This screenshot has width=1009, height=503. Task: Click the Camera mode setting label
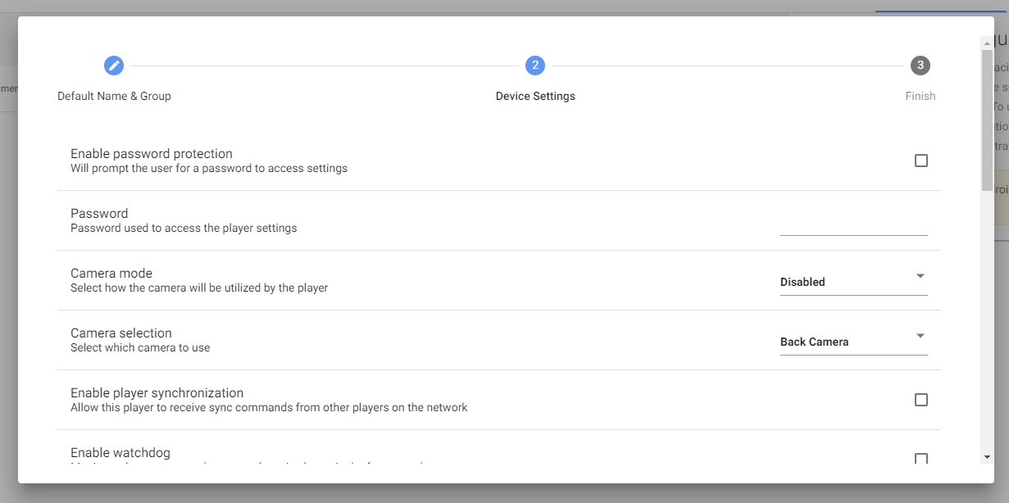coord(111,273)
